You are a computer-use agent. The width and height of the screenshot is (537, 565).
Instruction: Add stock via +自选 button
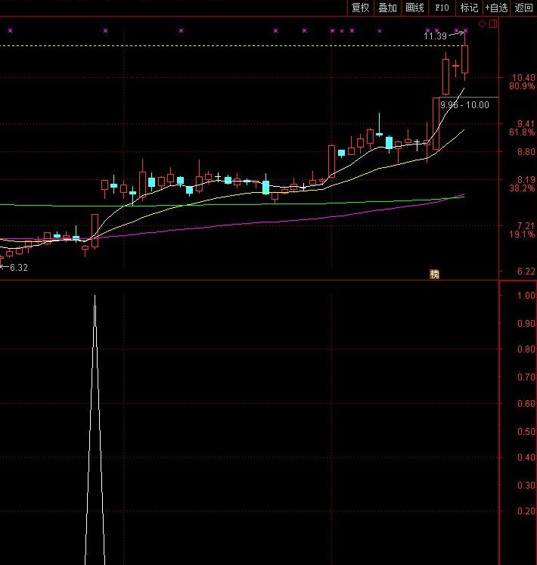click(x=497, y=8)
